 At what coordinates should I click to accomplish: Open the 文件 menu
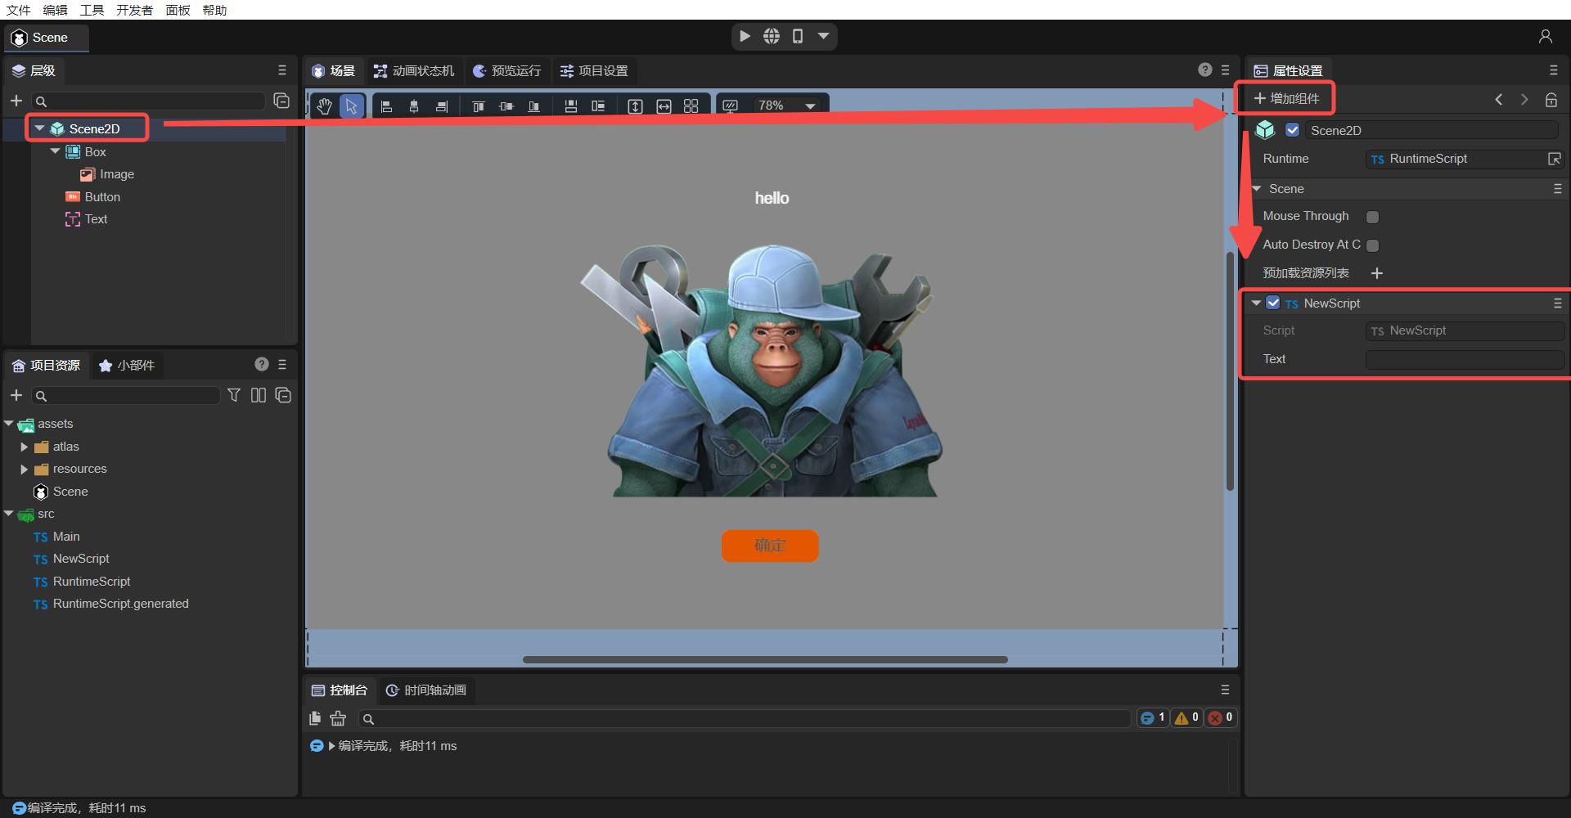point(18,10)
